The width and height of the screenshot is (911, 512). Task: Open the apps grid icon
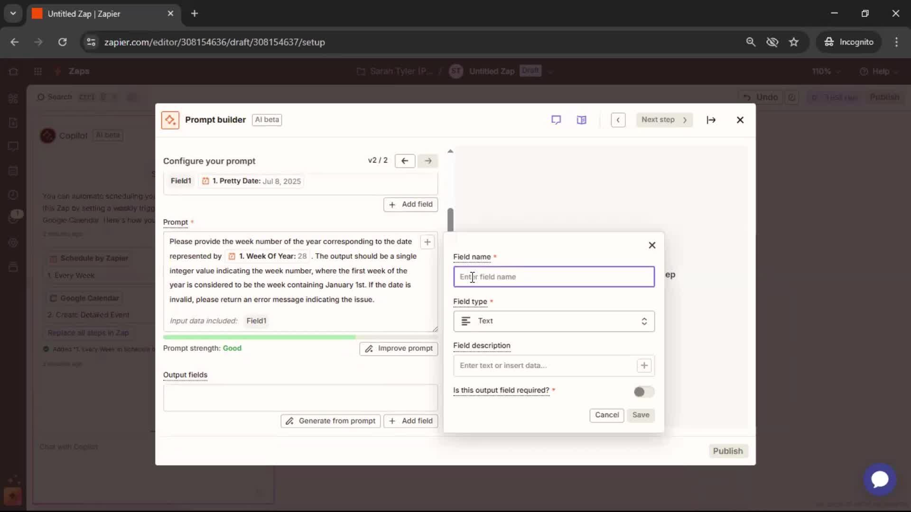[38, 71]
